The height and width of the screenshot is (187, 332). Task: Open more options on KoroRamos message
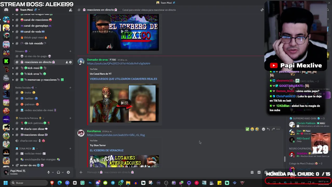point(278,129)
